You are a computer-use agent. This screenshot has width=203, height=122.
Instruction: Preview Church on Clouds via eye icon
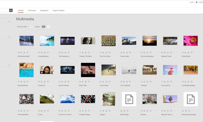60,111
